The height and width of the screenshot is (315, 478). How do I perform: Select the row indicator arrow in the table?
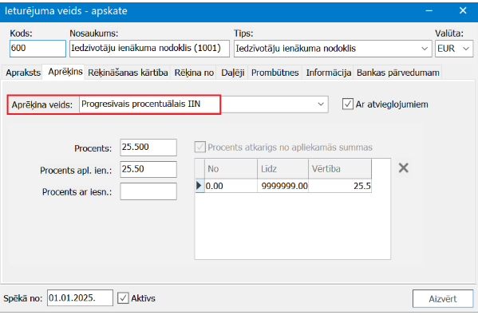coord(199,185)
